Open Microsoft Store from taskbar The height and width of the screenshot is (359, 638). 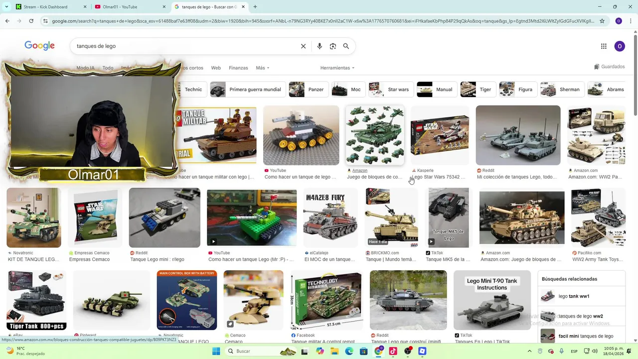coord(364,351)
